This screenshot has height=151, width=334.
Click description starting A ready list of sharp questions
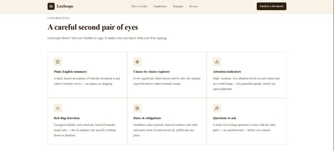(244, 127)
